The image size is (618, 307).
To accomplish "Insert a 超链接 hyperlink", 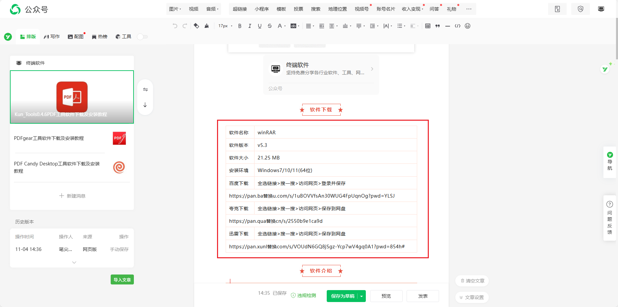I will [240, 9].
